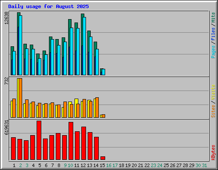Screen dimensions: 218x170
Task: Click day 31 on the date axis
Action: pos(204,165)
